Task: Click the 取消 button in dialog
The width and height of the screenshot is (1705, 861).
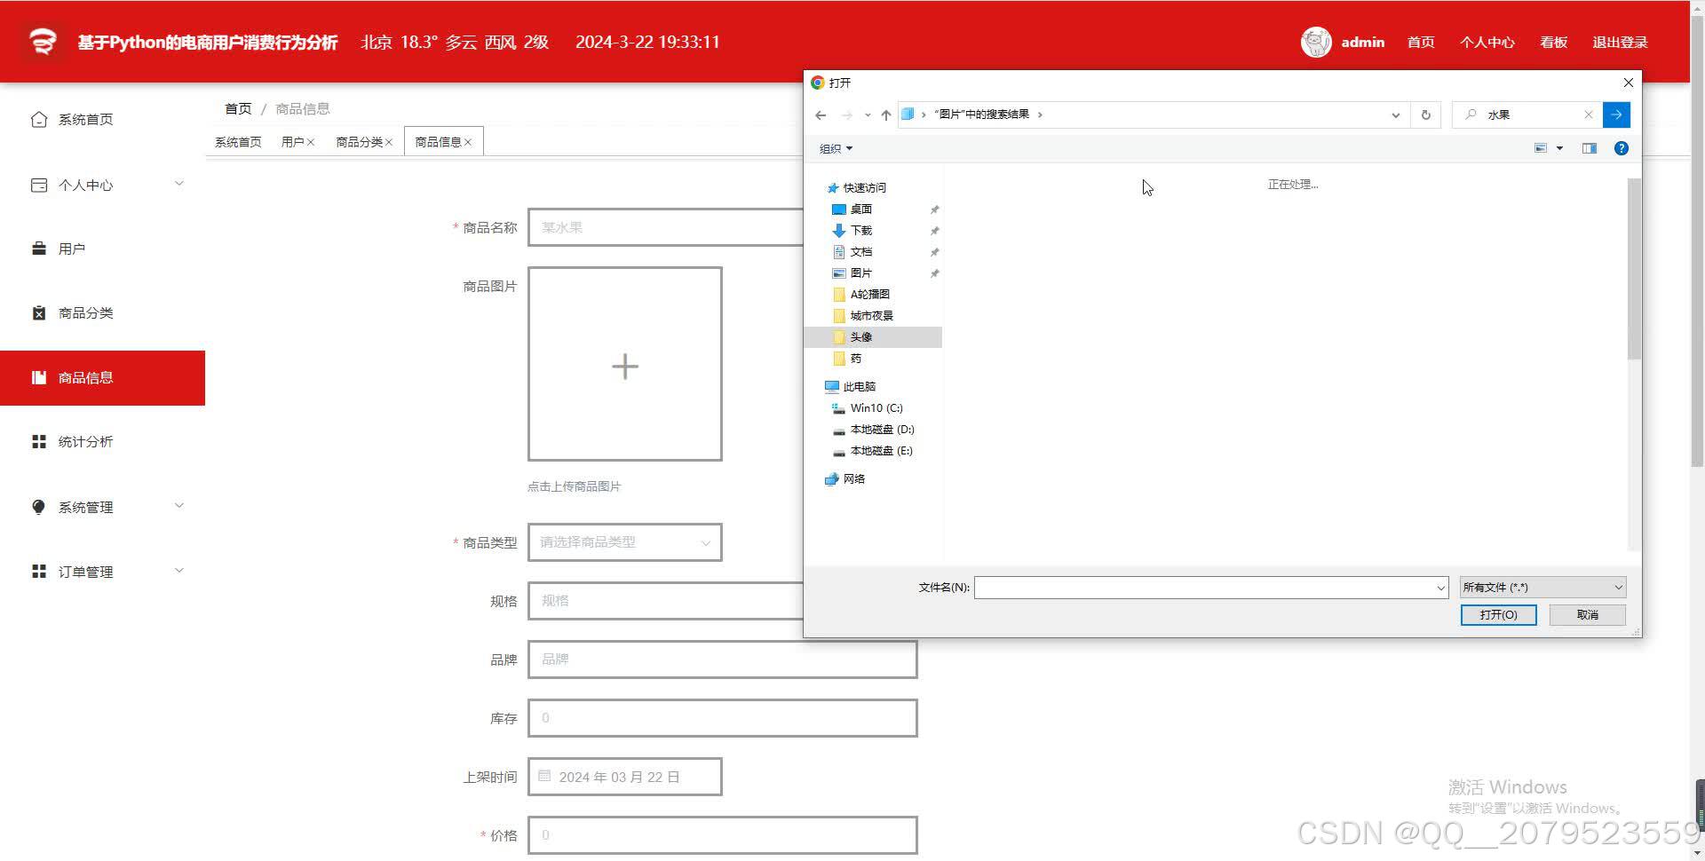Action: point(1588,614)
